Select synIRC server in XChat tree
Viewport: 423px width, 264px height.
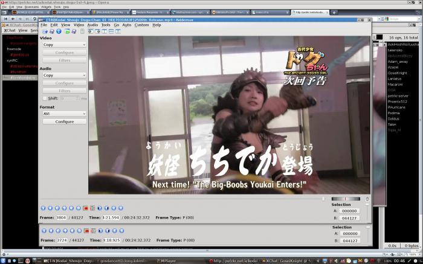coord(12,60)
